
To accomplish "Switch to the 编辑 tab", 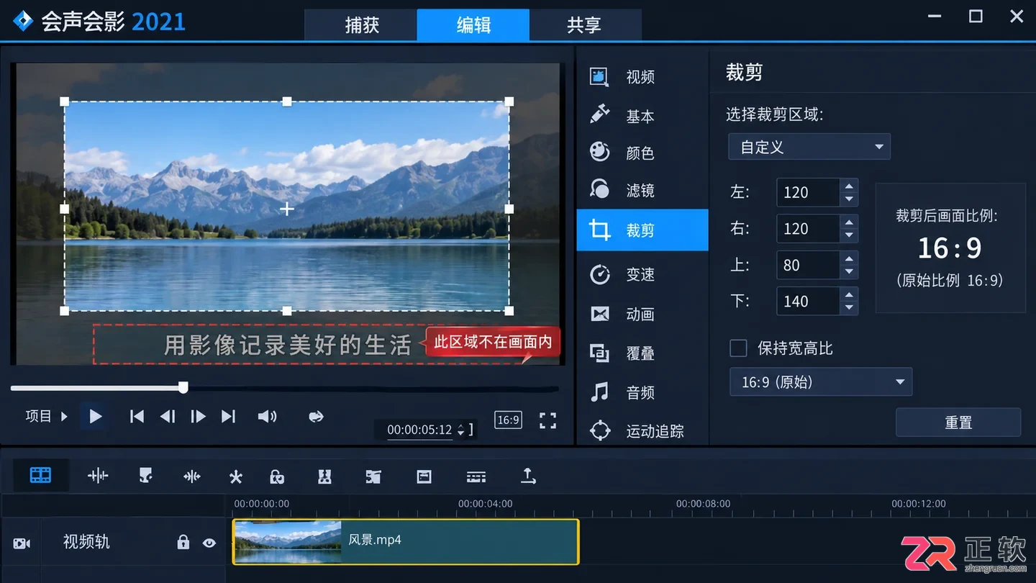I will coord(473,24).
